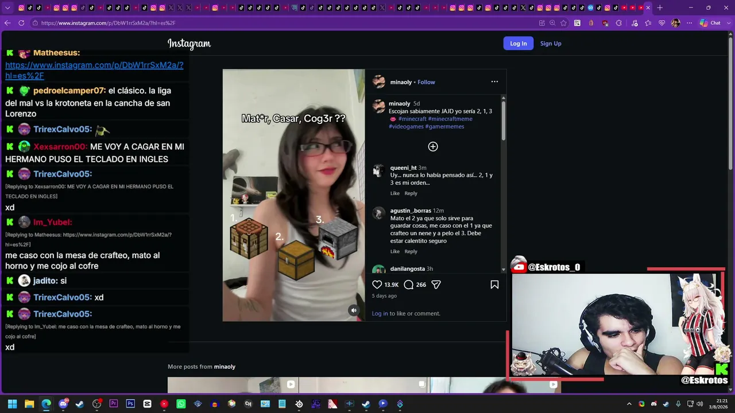
Task: Click the Log in link below the post
Action: point(380,313)
